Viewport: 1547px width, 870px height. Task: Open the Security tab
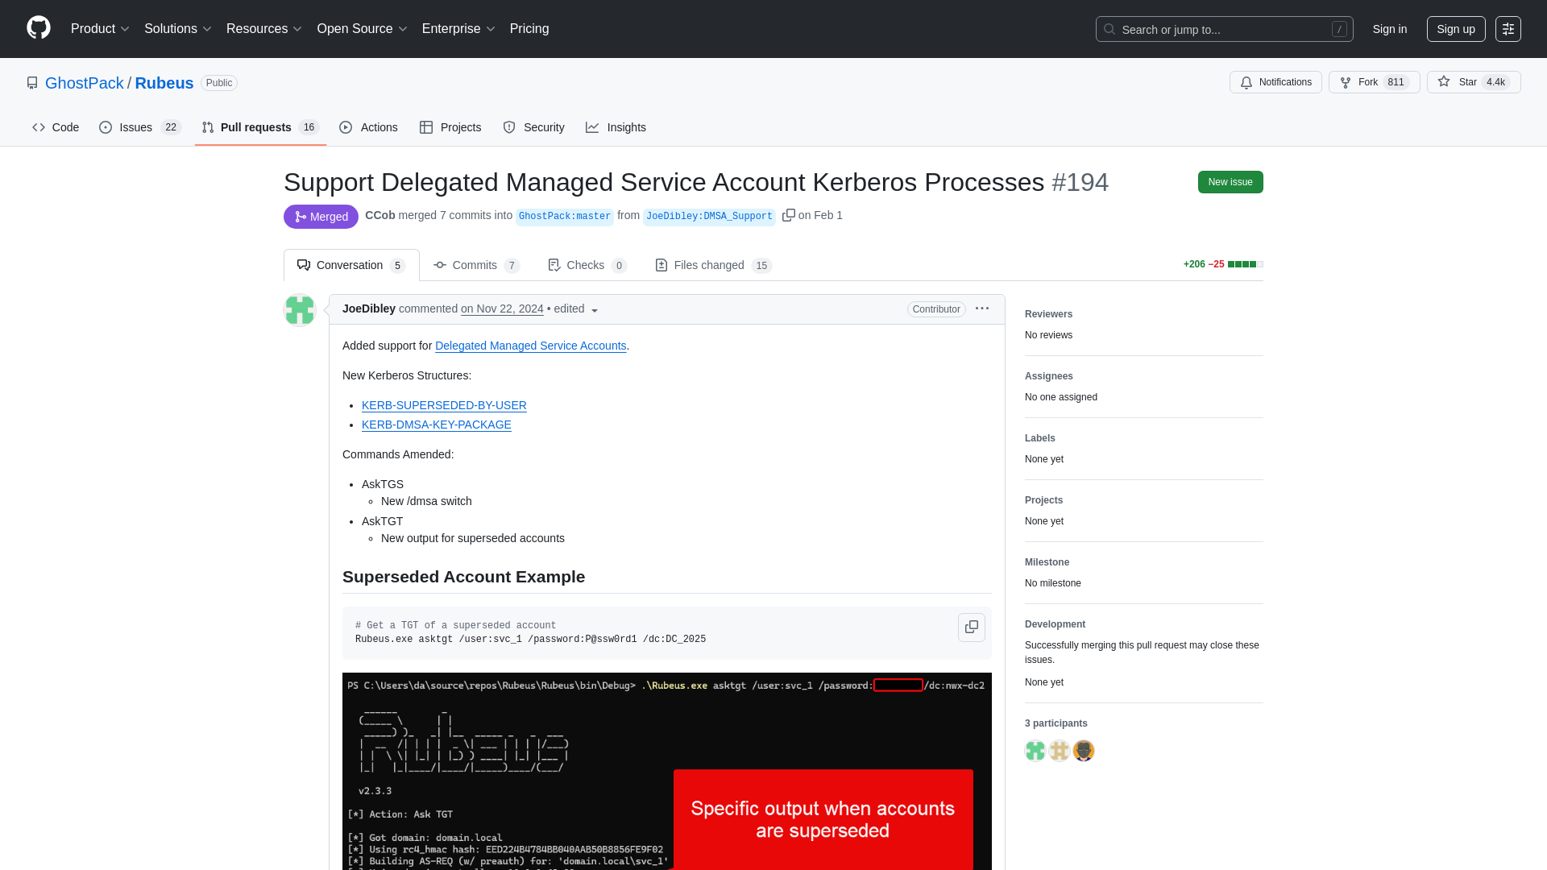(533, 127)
